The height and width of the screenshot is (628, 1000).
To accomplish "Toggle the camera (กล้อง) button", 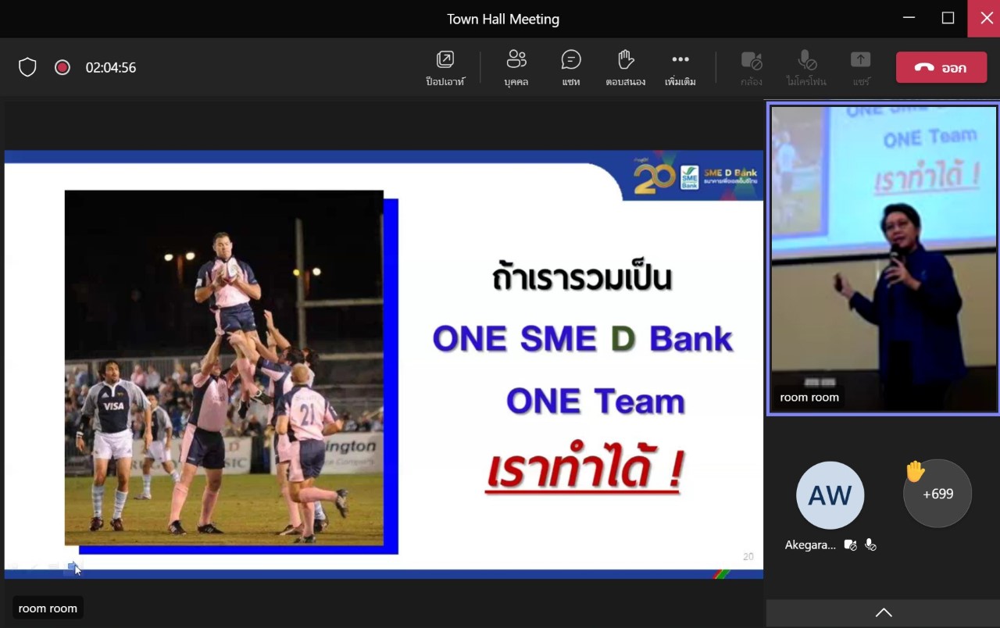I will point(752,67).
